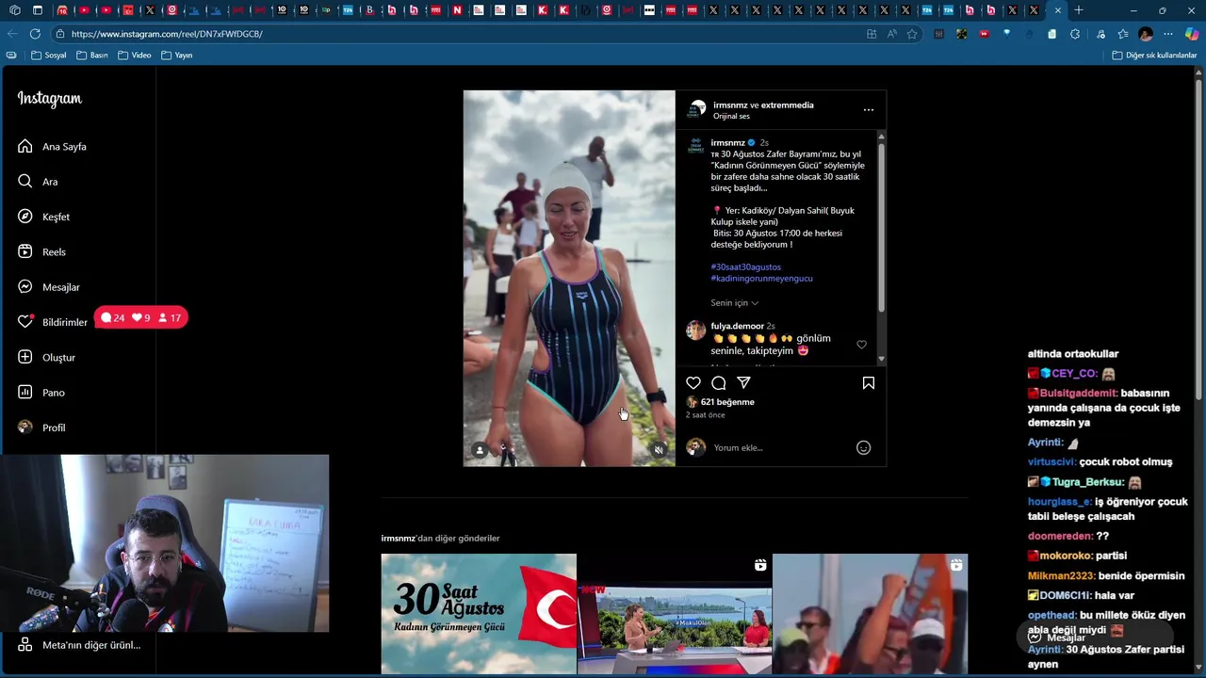The width and height of the screenshot is (1206, 678).
Task: Open the orange flag reel thumbnail
Action: (x=871, y=614)
